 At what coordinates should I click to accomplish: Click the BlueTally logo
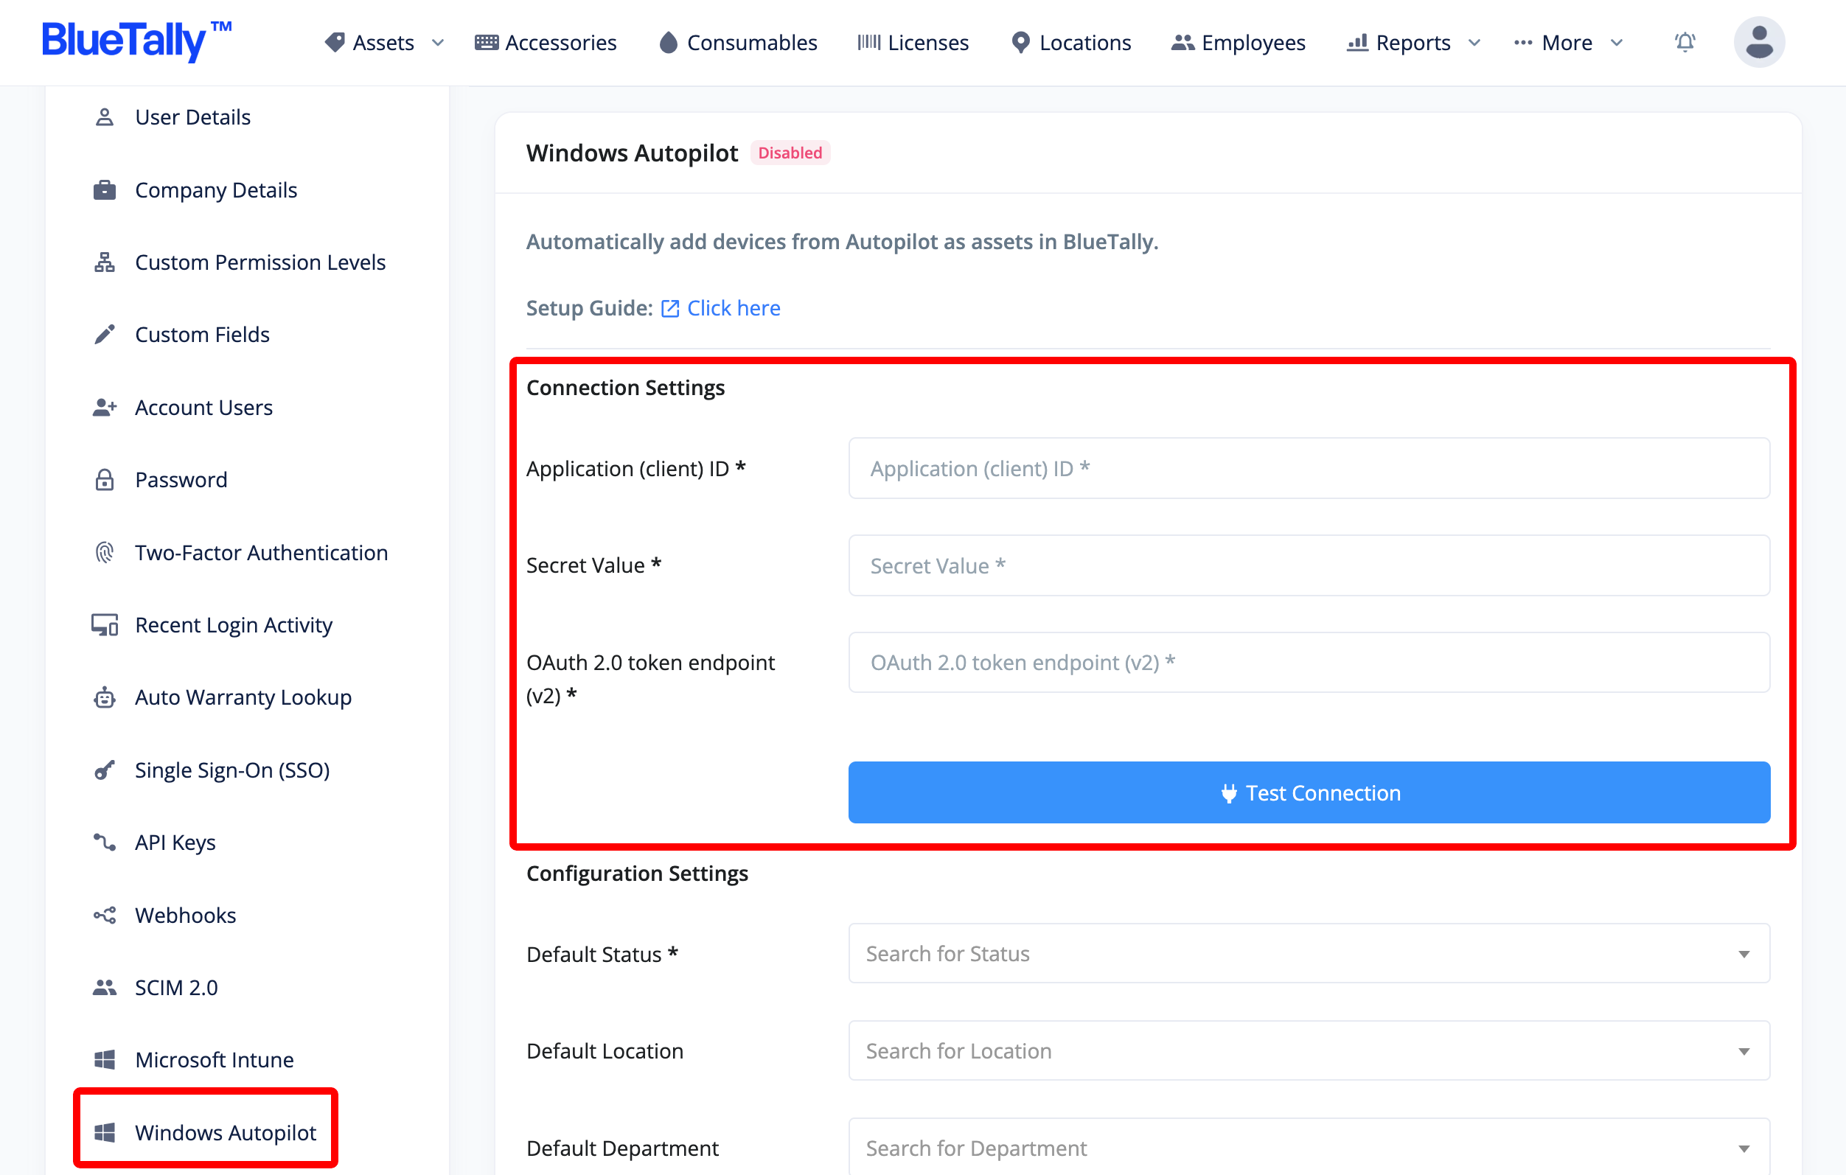[x=136, y=41]
